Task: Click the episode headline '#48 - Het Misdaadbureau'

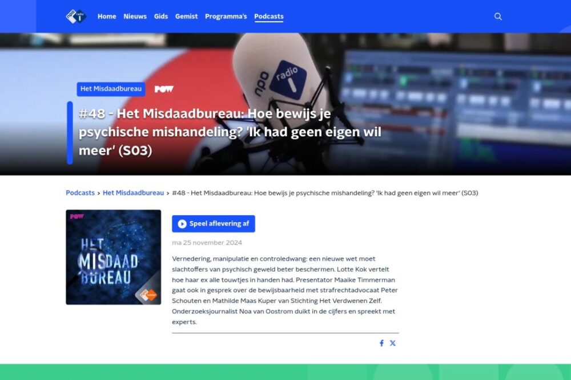Action: tap(230, 132)
